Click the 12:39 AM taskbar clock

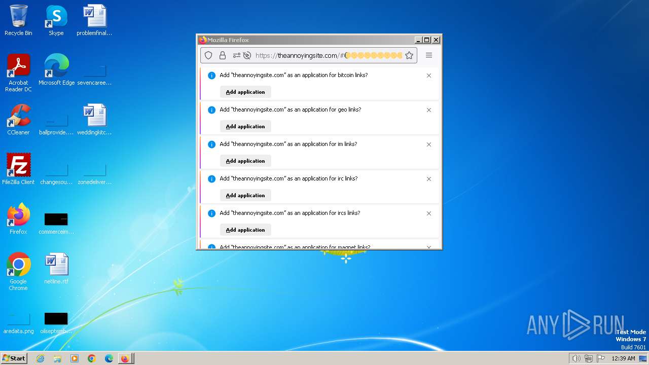pos(623,358)
